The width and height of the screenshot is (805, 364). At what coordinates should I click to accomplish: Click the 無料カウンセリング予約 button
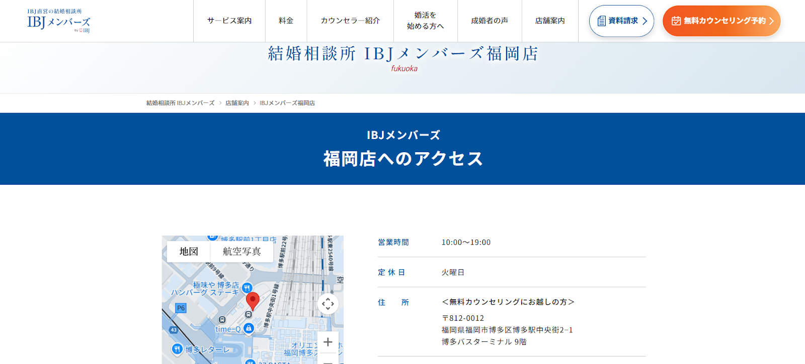click(x=721, y=21)
